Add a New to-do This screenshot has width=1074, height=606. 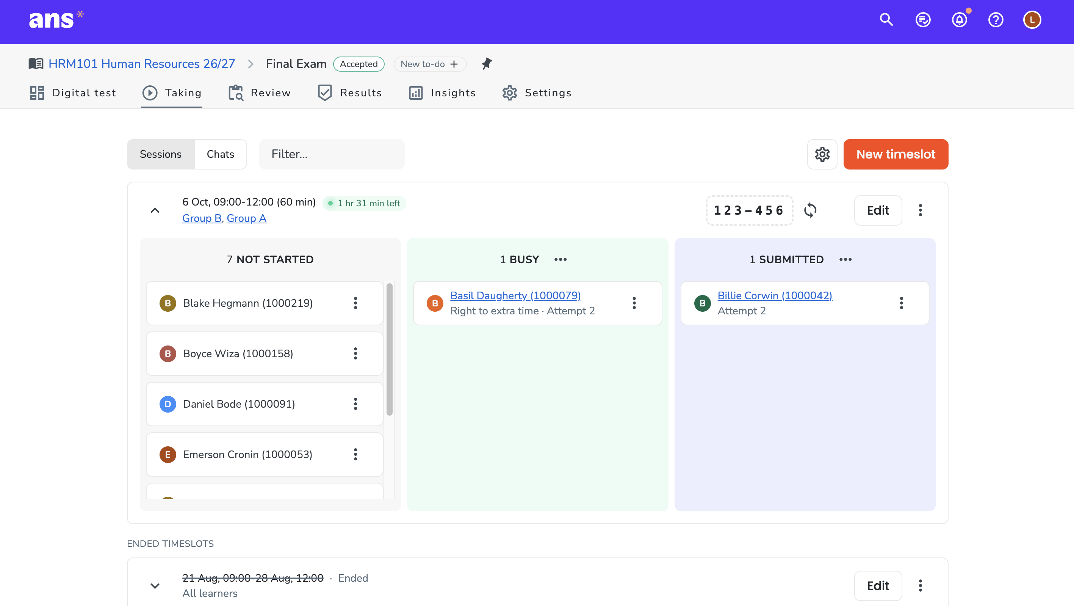[x=430, y=64]
